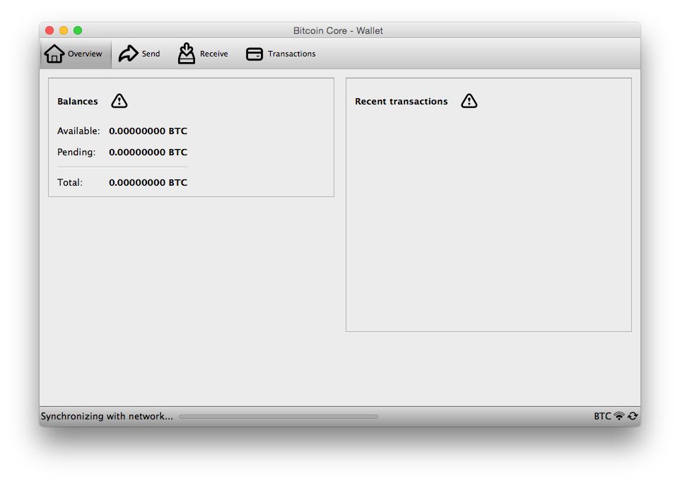Click the 'Total:' label
This screenshot has width=680, height=483.
tap(70, 182)
